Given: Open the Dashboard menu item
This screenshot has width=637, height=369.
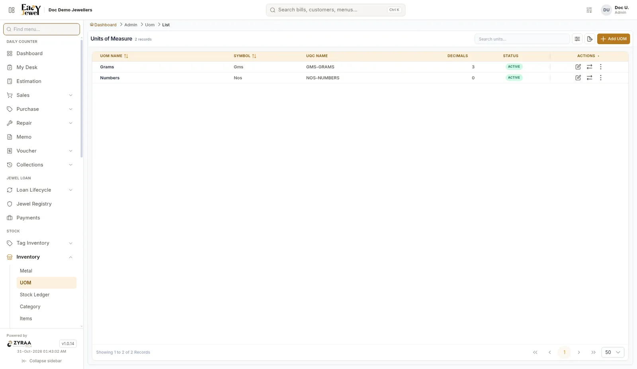Looking at the screenshot, I should (40, 53).
